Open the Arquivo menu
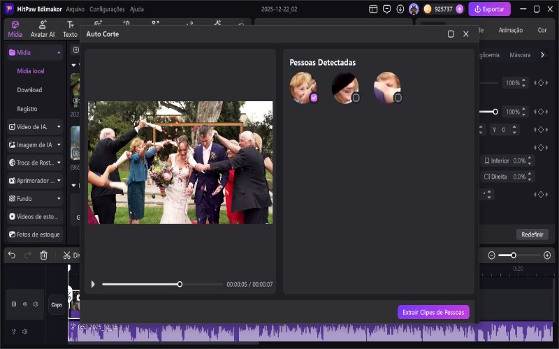This screenshot has width=559, height=349. click(75, 9)
